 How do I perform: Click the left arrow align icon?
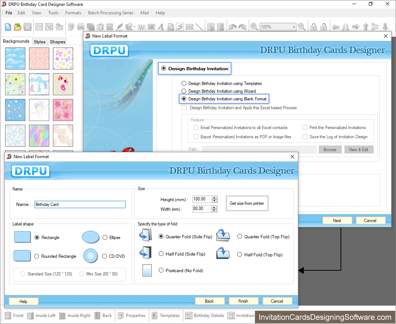(335, 26)
